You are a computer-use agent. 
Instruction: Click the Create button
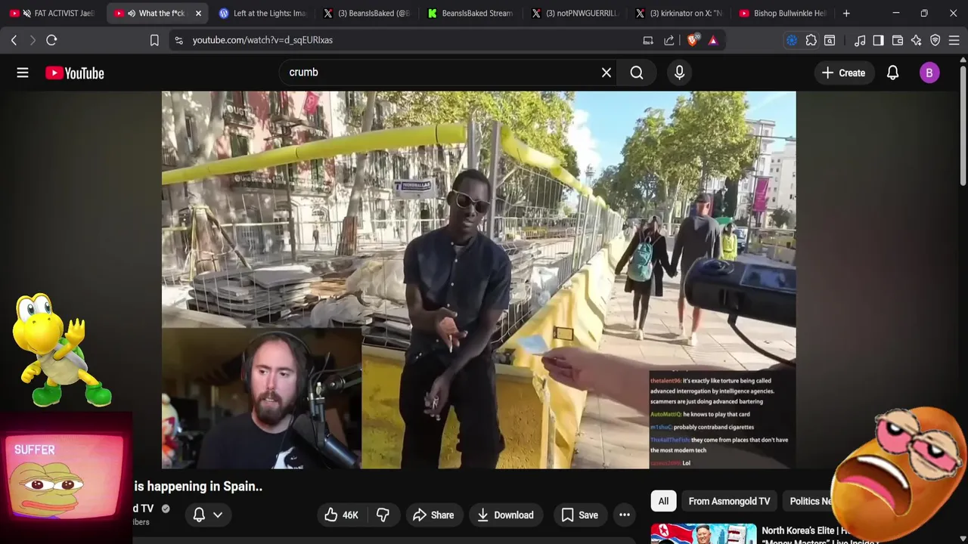coord(843,73)
